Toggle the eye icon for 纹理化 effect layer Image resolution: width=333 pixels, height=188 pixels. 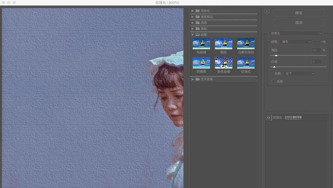(x=268, y=118)
